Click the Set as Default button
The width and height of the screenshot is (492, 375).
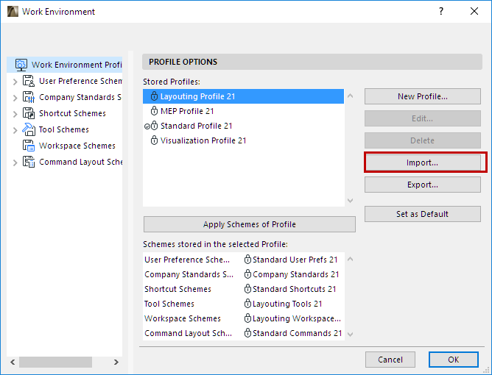(422, 214)
